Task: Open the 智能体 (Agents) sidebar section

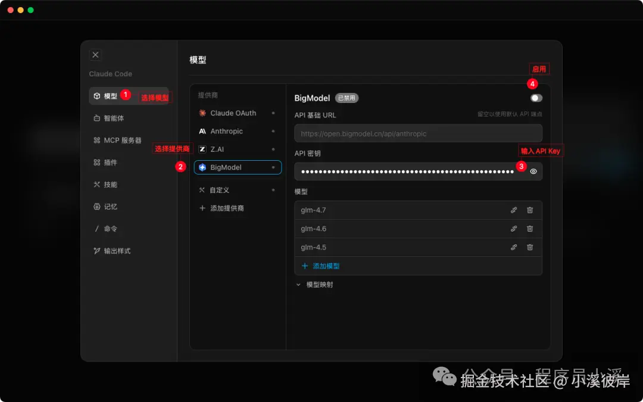Action: (110, 118)
